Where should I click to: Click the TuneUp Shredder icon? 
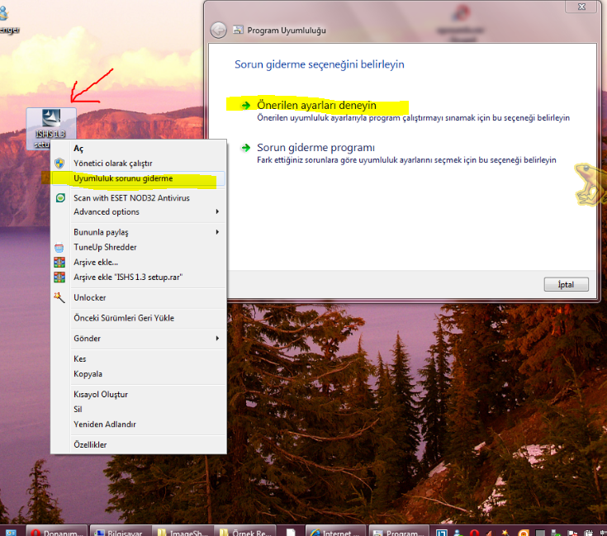click(59, 247)
